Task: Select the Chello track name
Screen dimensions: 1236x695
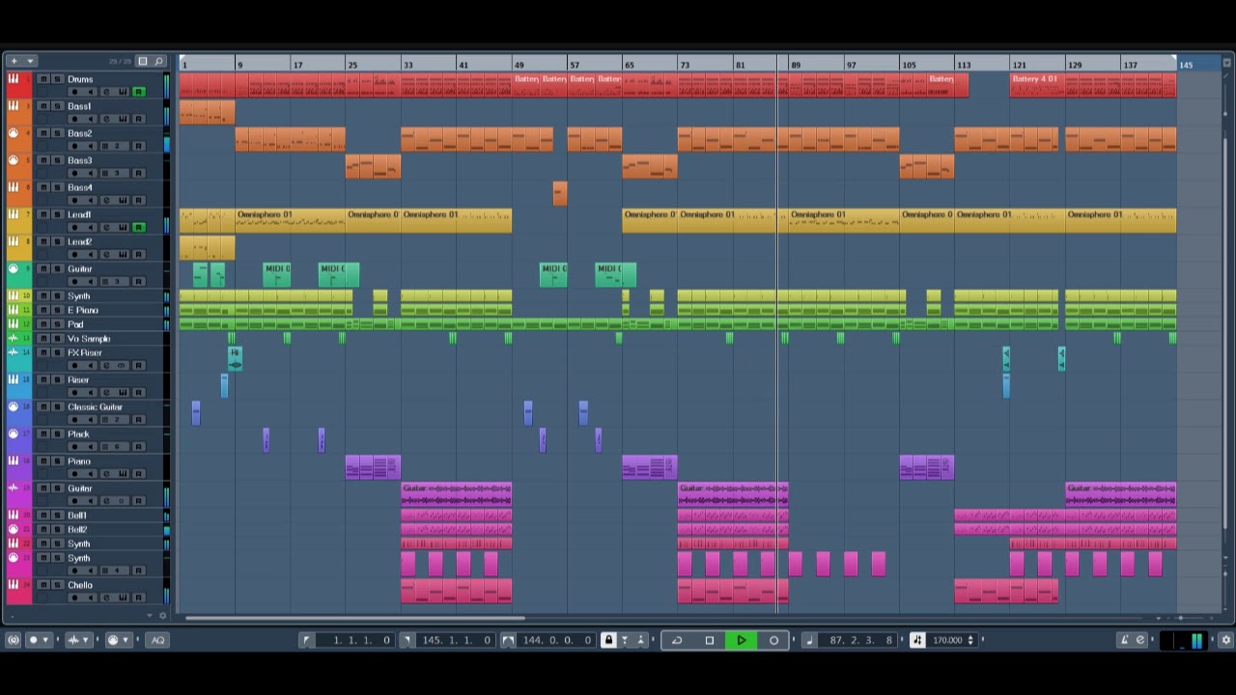Action: (80, 585)
